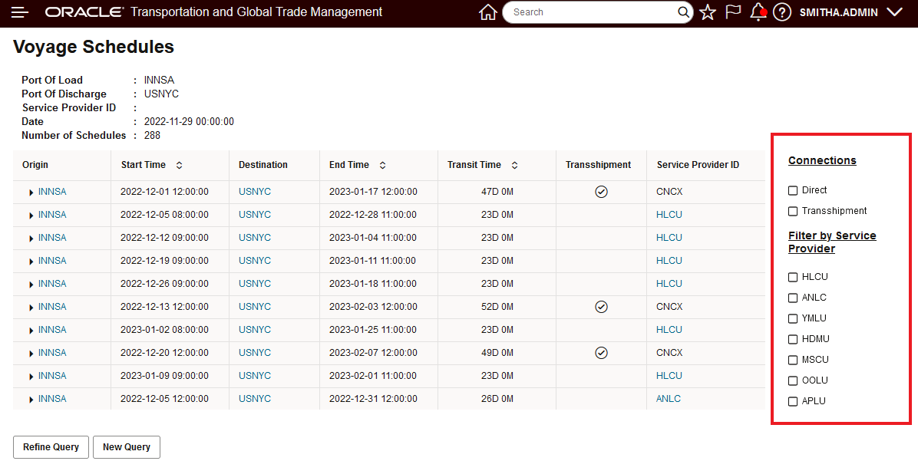Open the hamburger navigation menu
918x461 pixels.
click(x=21, y=12)
